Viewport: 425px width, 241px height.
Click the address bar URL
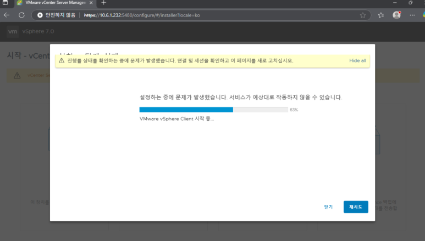click(x=142, y=15)
